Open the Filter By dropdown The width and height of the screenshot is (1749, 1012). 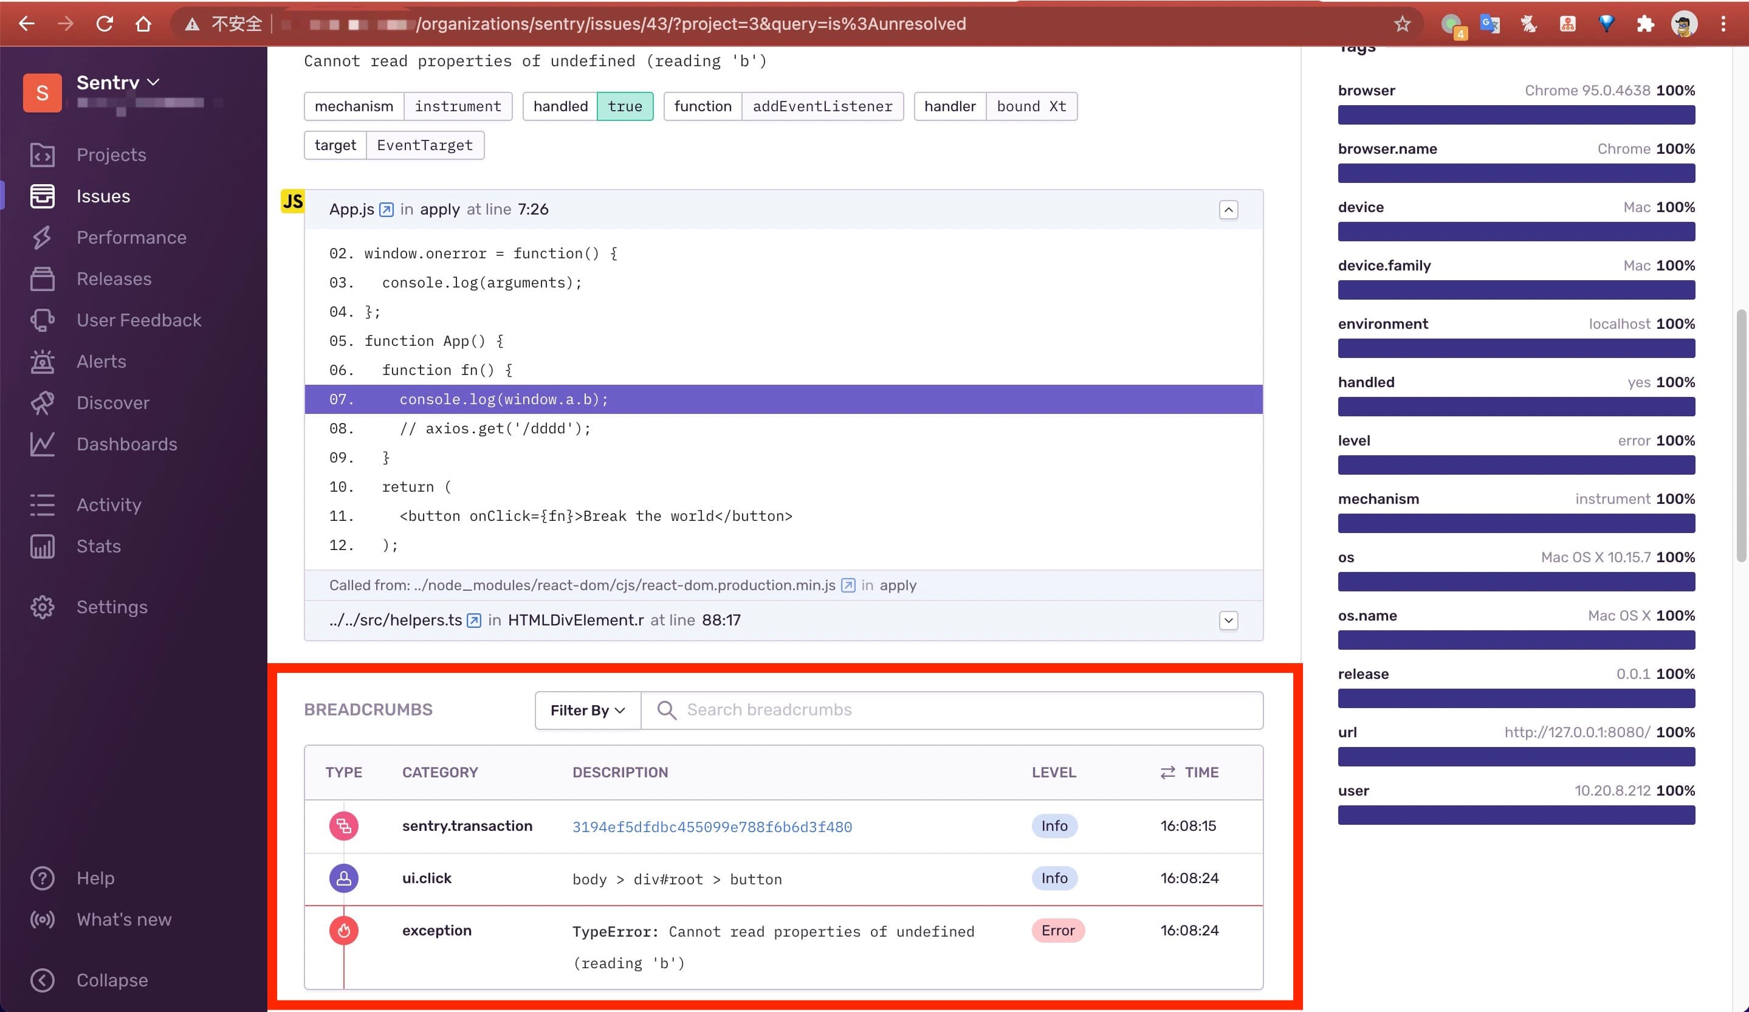click(x=588, y=710)
